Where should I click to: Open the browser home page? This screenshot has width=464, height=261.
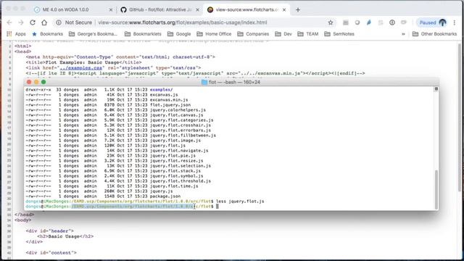tap(44, 22)
